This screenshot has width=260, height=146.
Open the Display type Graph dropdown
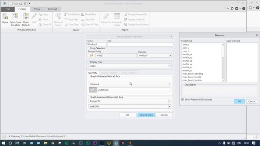(170, 66)
